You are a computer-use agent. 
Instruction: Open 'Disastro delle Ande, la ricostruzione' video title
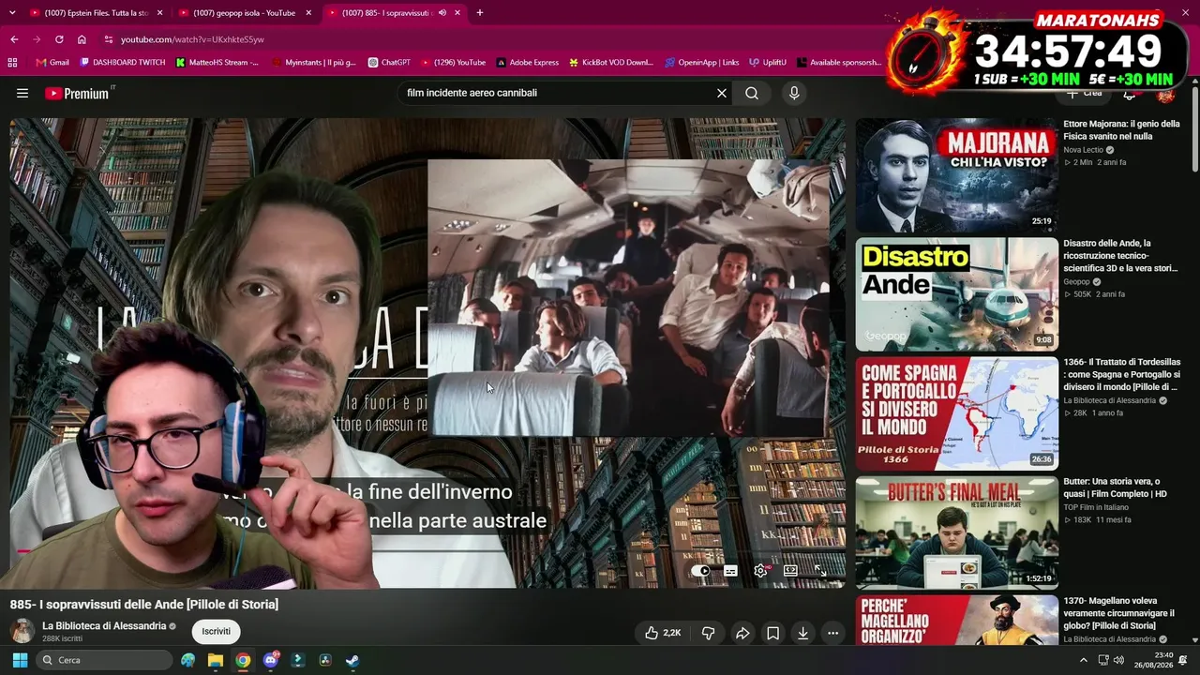pyautogui.click(x=1121, y=255)
